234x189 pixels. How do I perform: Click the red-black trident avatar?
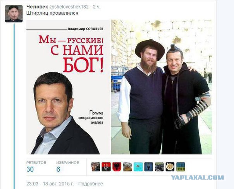pyautogui.click(x=106, y=167)
